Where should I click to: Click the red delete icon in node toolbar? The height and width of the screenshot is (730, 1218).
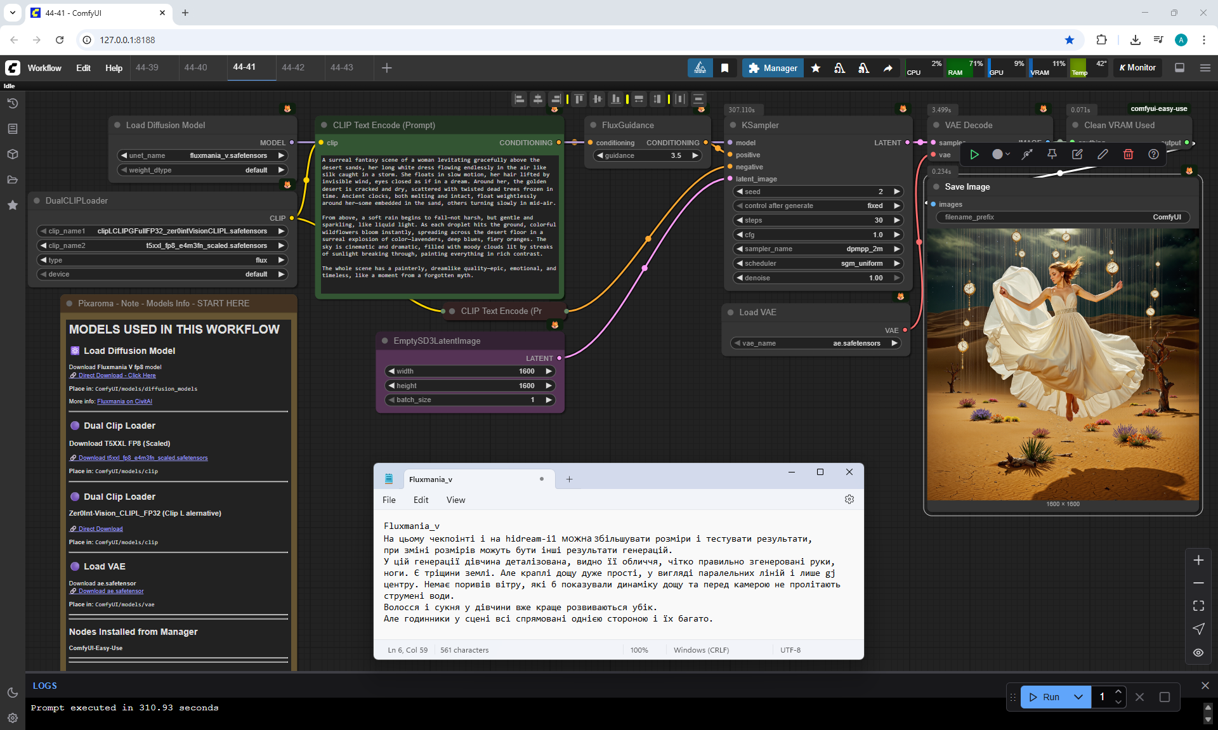1128,154
